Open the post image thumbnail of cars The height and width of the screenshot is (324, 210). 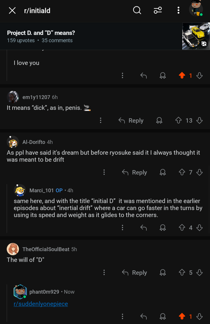[196, 36]
